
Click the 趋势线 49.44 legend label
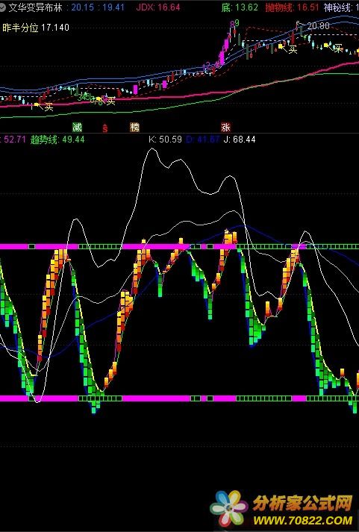[57, 140]
